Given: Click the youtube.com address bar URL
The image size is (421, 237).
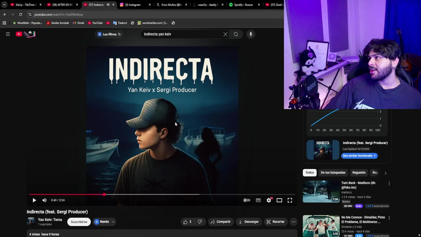Looking at the screenshot, I should 59,14.
